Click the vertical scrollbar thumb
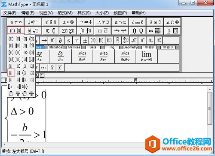The width and height of the screenshot is (215, 156). pos(210,108)
